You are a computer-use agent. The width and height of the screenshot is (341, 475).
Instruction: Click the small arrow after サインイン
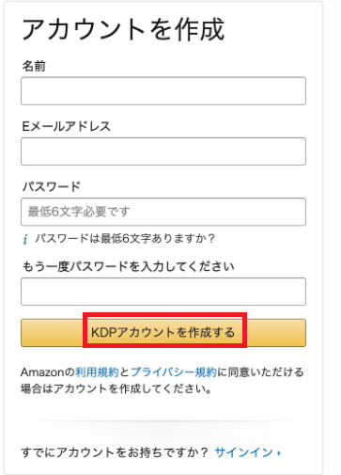(279, 453)
